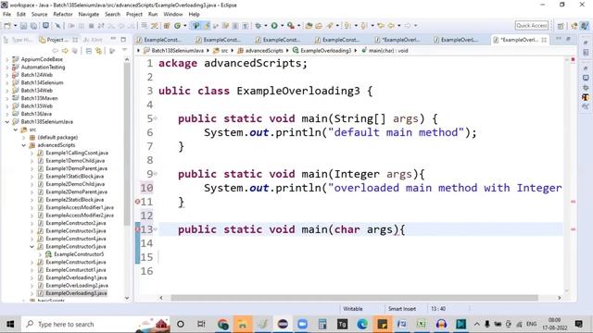
Task: Switch to the JUnit tab
Action: 93,40
